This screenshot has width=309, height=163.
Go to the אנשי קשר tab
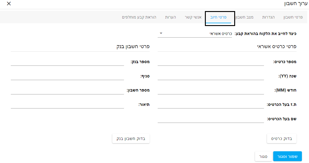[x=193, y=17]
